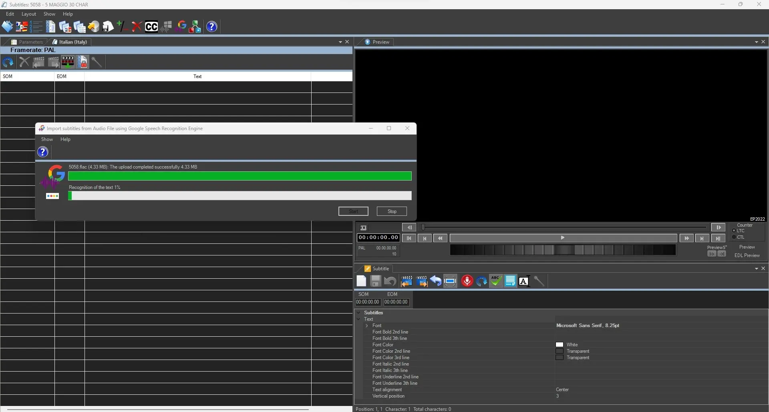
Task: Click the CC closed captions toolbar icon
Action: (x=151, y=27)
